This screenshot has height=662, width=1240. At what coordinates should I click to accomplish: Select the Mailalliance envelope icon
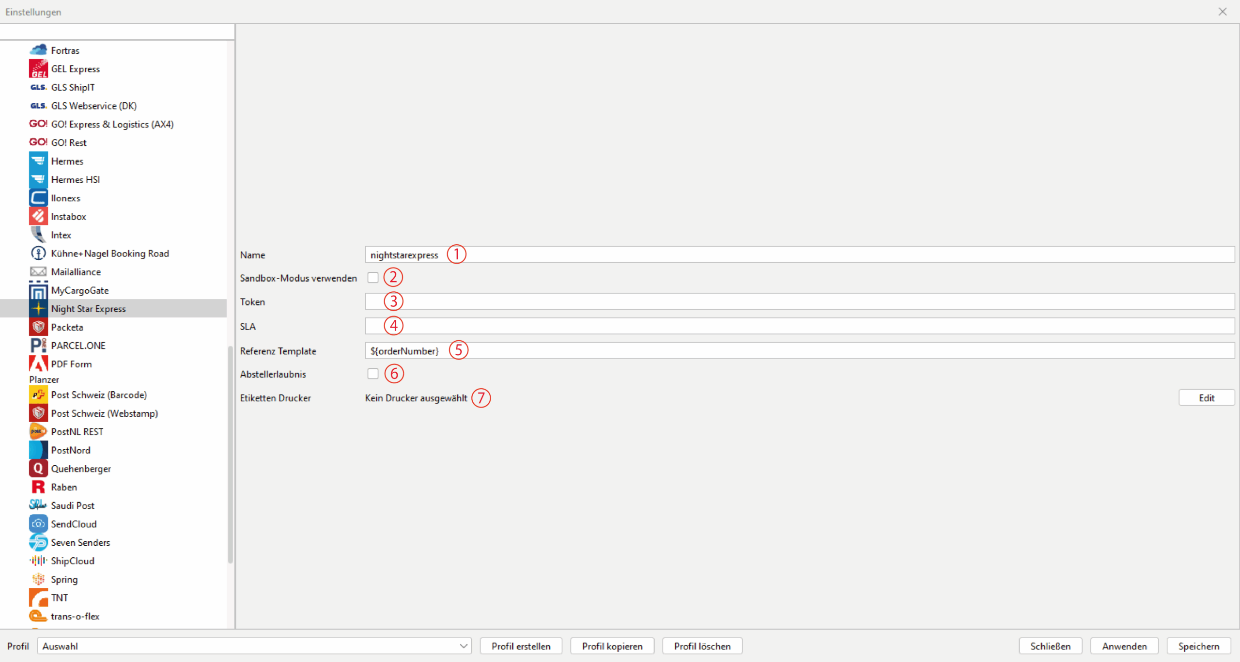(x=38, y=271)
